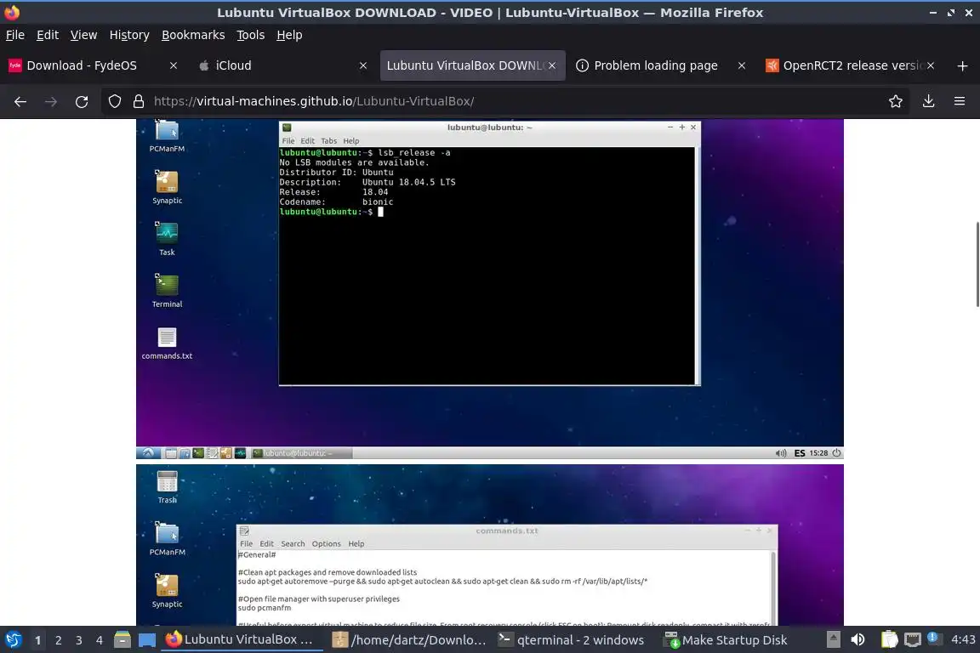
Task: Close the Problem loading page tab
Action: 741,65
